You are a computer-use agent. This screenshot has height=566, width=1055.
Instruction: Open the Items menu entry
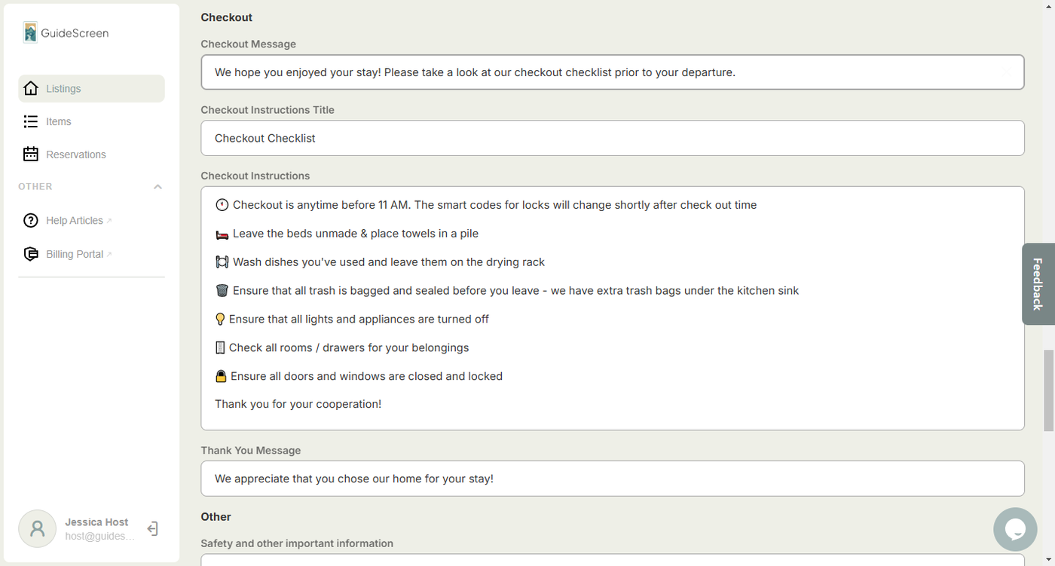point(59,121)
